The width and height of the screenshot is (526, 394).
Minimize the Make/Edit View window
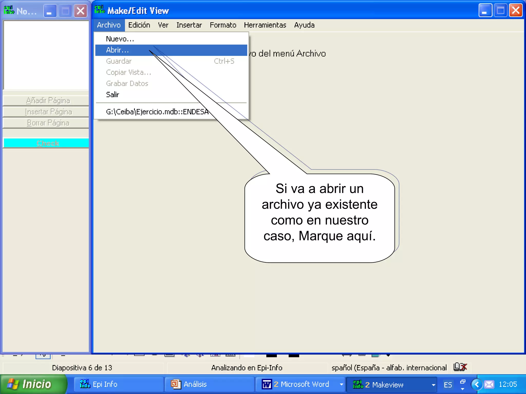tap(485, 11)
